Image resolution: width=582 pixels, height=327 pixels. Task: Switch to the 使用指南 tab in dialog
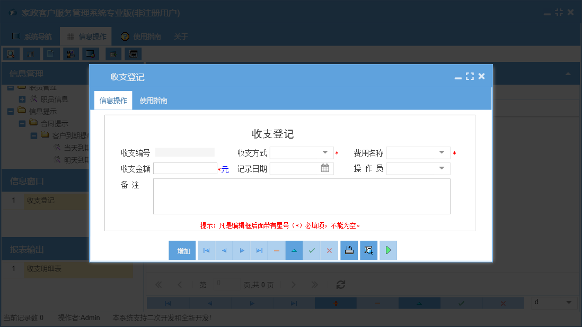(154, 100)
